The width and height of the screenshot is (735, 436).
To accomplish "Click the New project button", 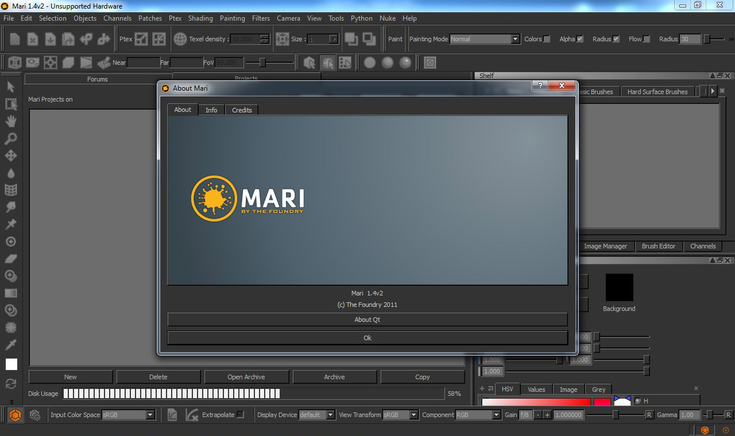I will [x=71, y=377].
